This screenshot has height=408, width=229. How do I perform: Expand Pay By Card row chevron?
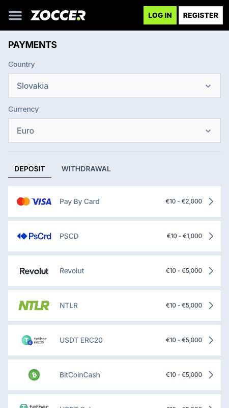coord(211,201)
